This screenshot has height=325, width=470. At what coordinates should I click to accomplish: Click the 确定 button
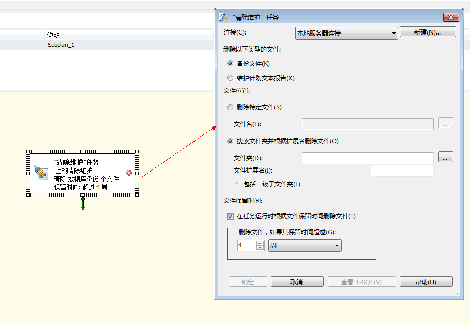[x=248, y=282]
